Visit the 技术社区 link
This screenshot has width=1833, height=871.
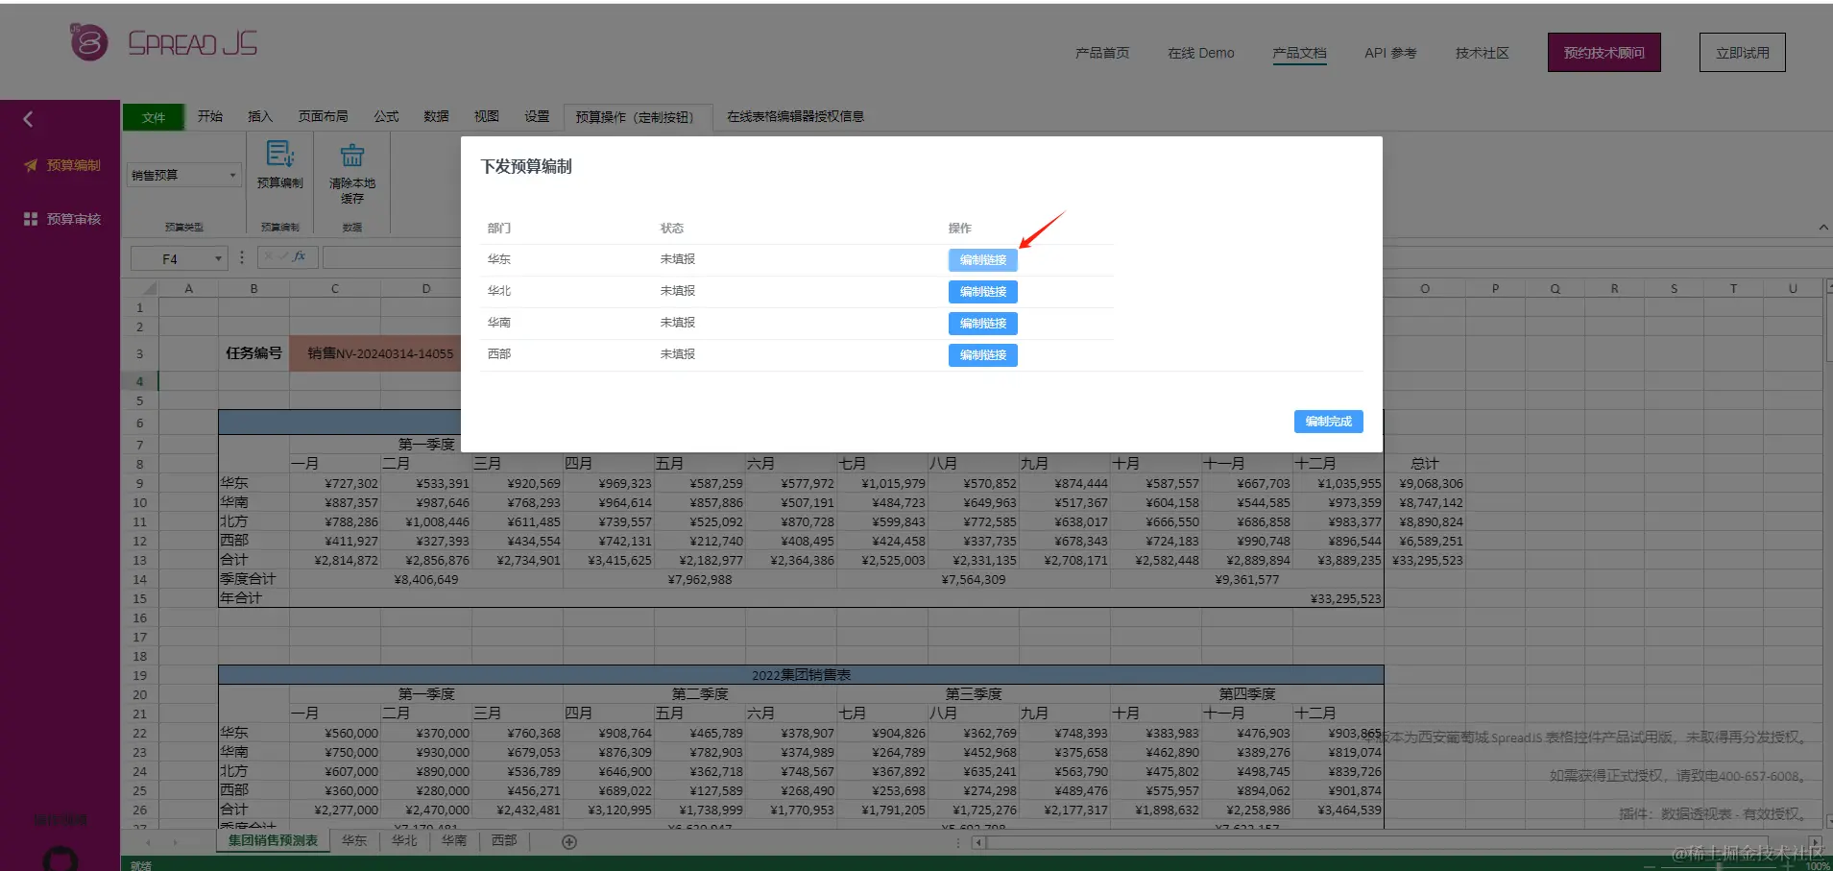[x=1483, y=53]
